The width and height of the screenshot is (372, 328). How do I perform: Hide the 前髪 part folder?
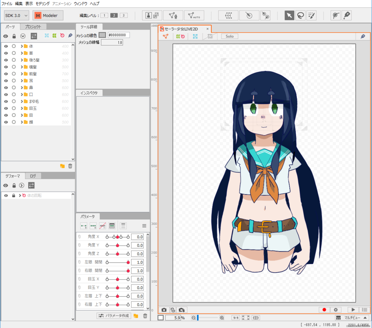coord(6,74)
